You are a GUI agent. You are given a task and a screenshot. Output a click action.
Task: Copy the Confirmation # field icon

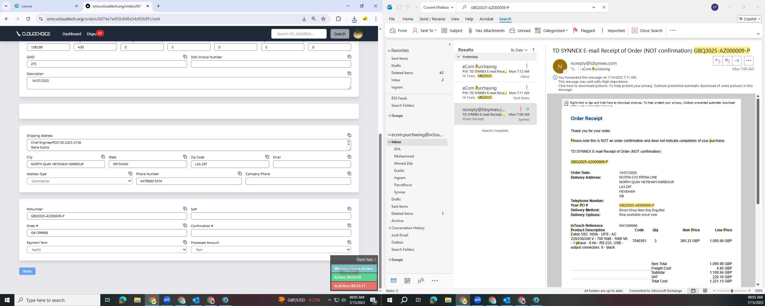tap(349, 225)
